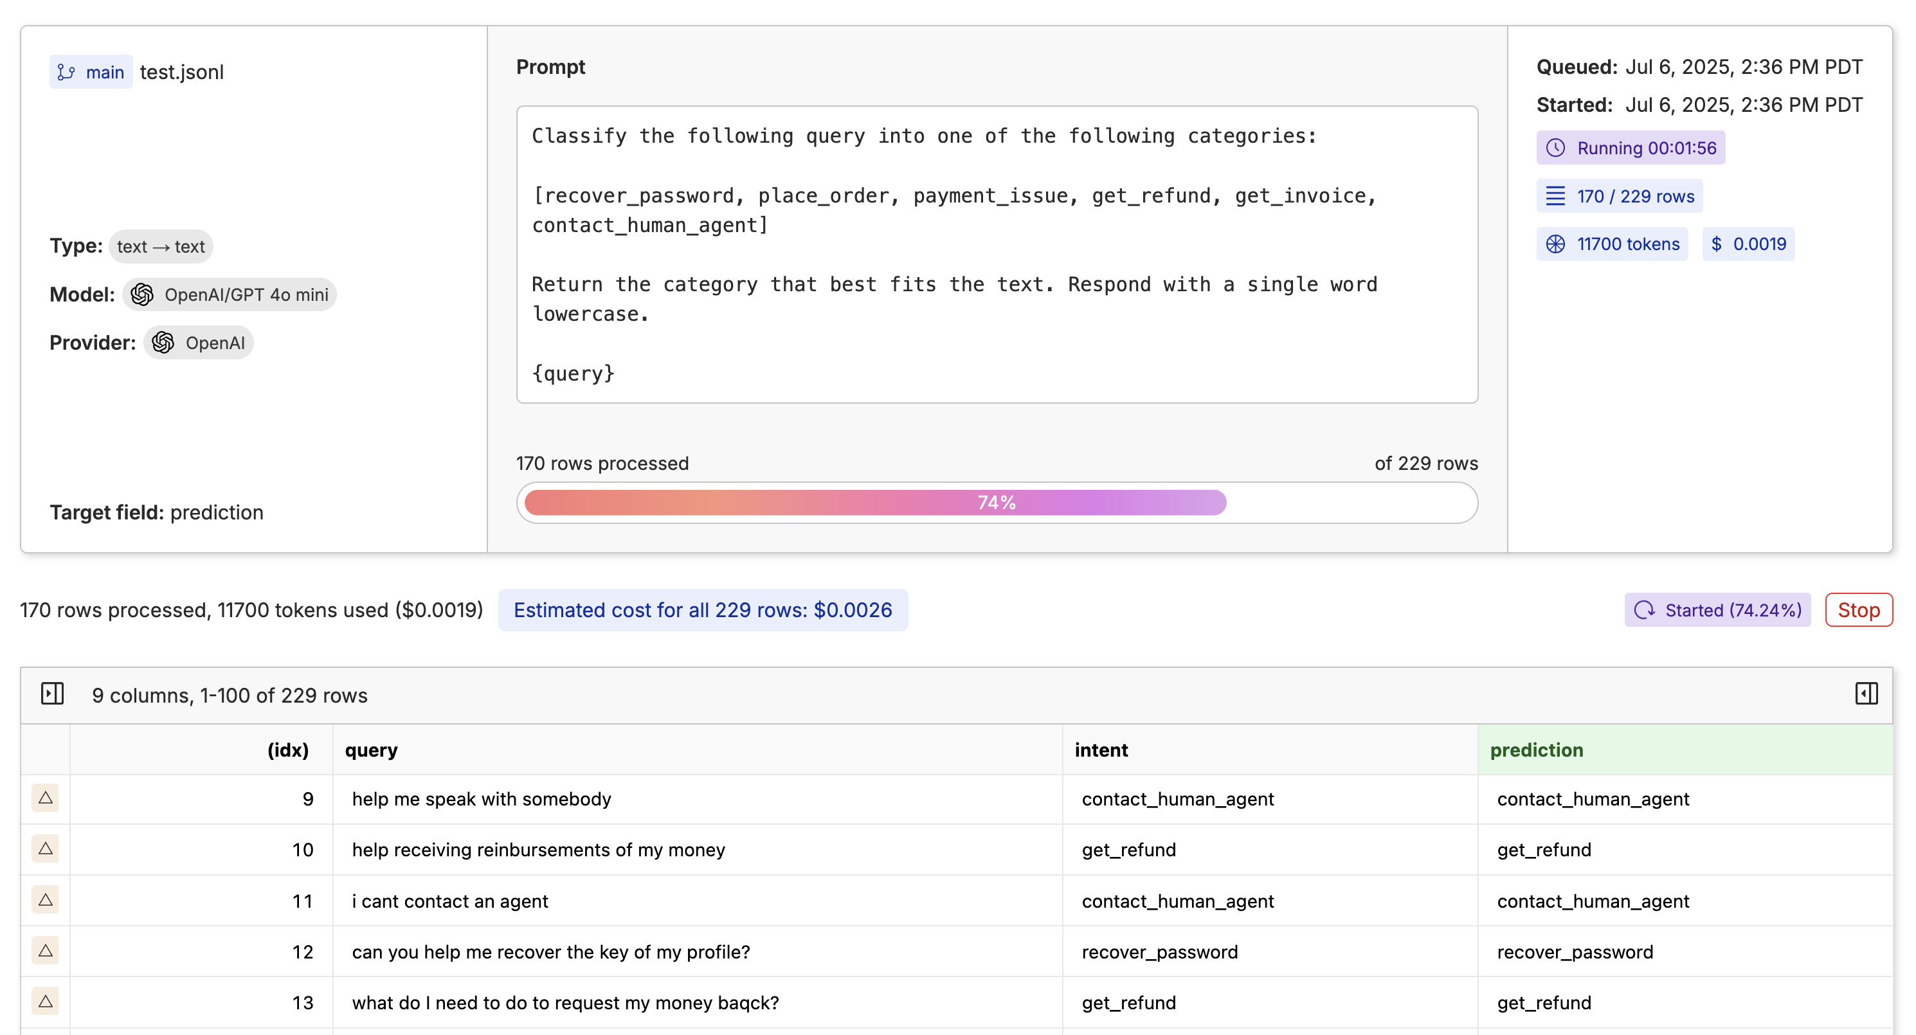Click the tokens icon beside 11700 tokens
This screenshot has height=1035, width=1916.
1555,244
